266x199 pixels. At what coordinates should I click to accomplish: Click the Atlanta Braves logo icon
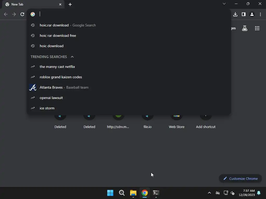[33, 88]
